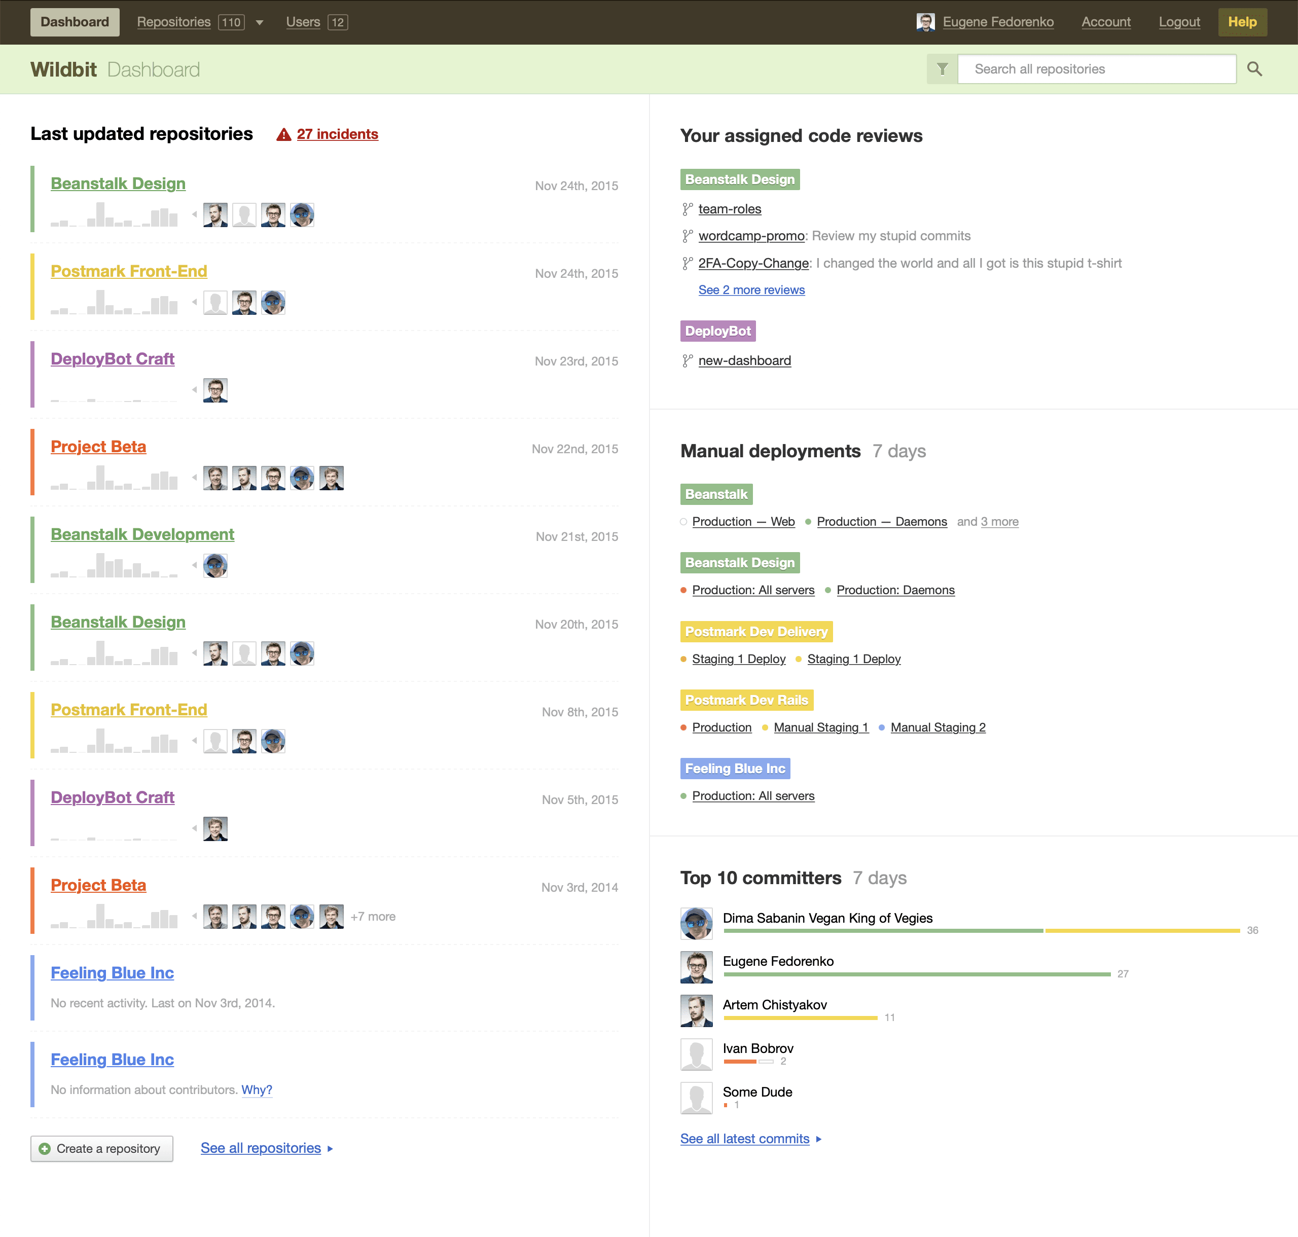The image size is (1298, 1237).
Task: Click the 27 incidents link
Action: (x=337, y=134)
